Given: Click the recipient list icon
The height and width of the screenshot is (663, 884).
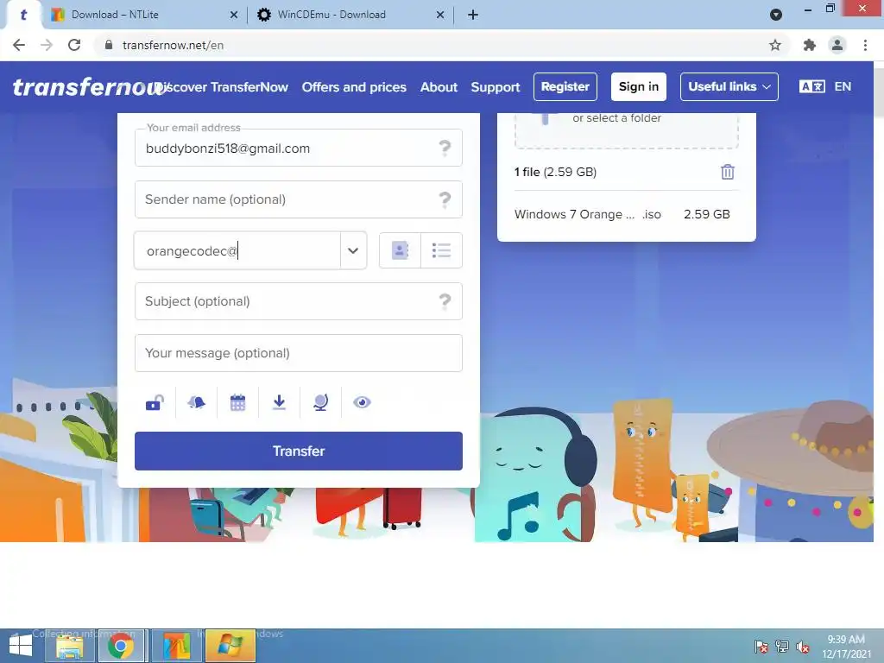Looking at the screenshot, I should click(441, 249).
